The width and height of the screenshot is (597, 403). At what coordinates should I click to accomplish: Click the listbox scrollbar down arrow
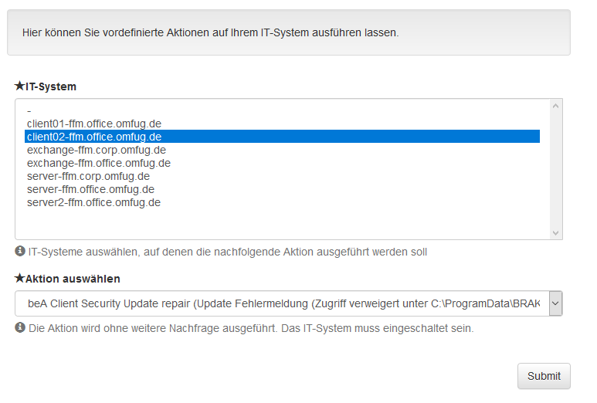555,232
